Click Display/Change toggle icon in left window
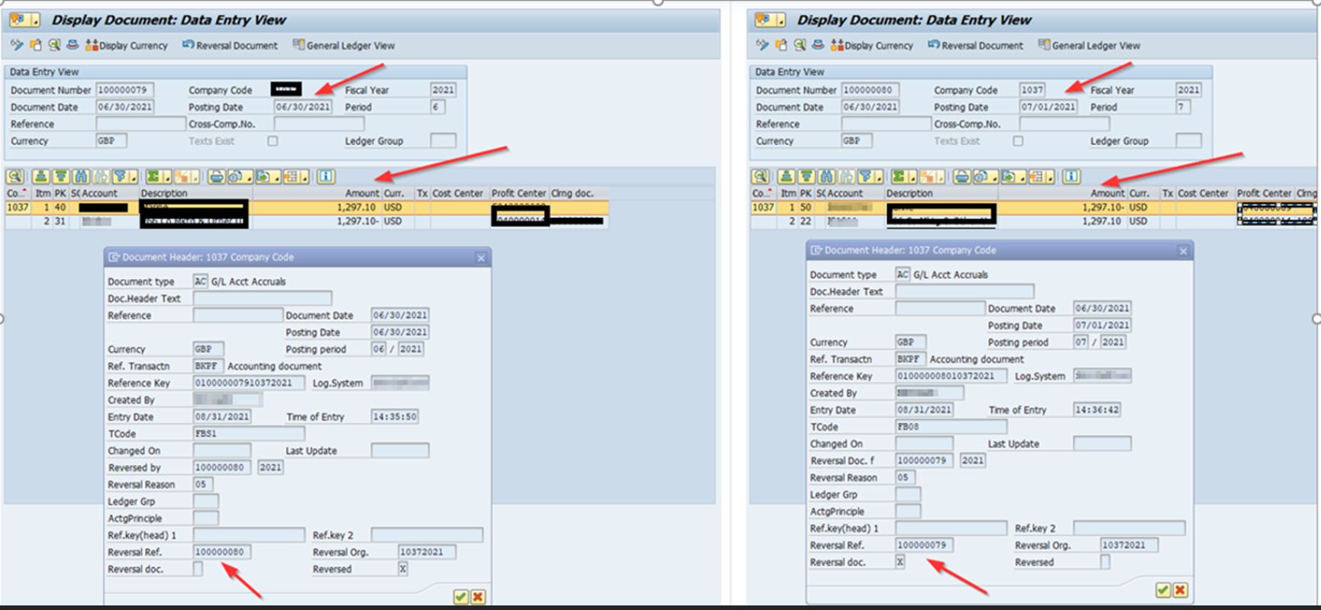The image size is (1321, 610). click(x=17, y=45)
